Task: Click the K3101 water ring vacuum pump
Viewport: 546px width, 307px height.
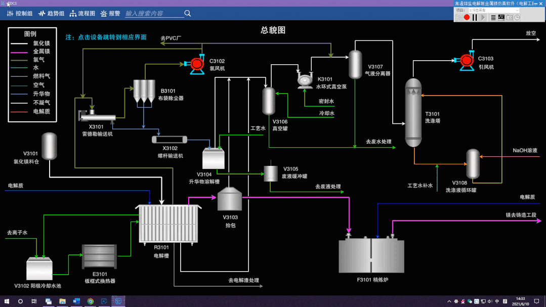Action: [x=305, y=80]
